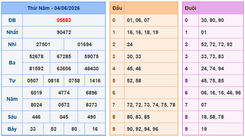Select Đuôi values 18, 58, 78
Image resolution: width=245 pixels, height=137 pixels.
click(x=212, y=117)
